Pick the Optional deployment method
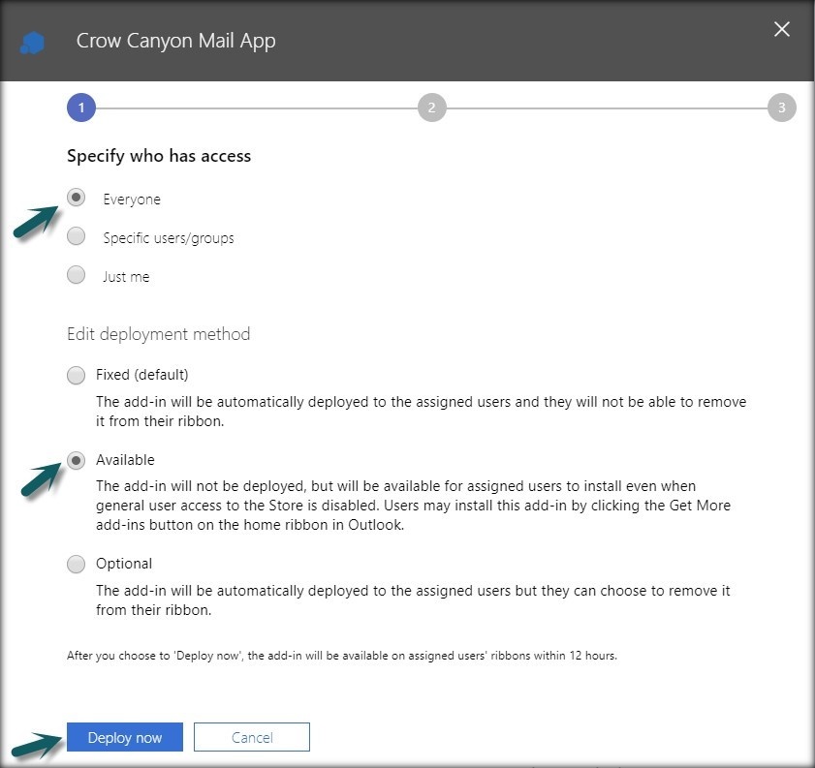815x768 pixels. coord(76,564)
